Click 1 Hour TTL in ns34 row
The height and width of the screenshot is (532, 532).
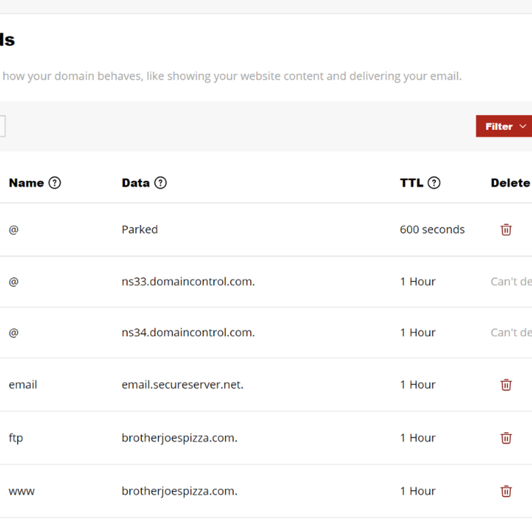418,332
